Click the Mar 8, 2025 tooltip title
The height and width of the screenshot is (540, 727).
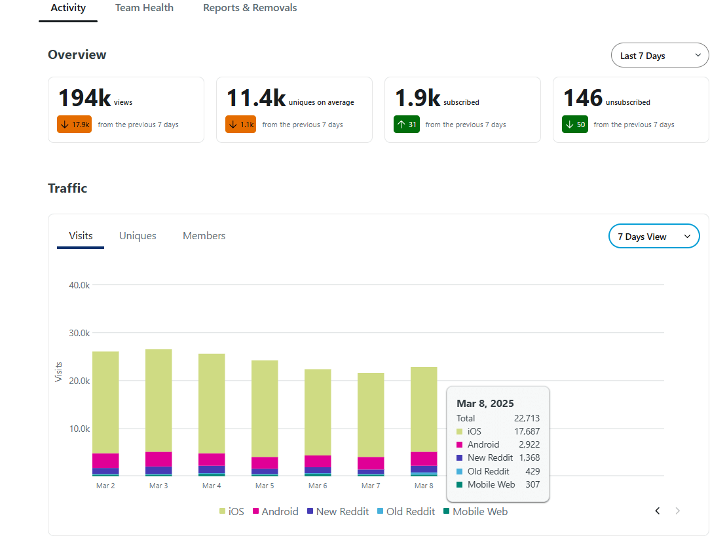click(485, 403)
